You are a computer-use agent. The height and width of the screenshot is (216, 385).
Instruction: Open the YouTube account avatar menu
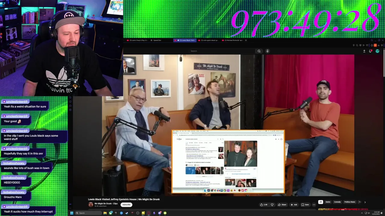[x=377, y=51]
